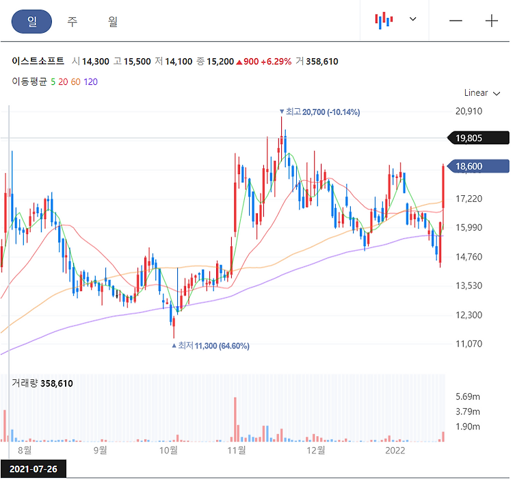The image size is (513, 480).
Task: Click the 11월 x-axis label
Action: click(x=237, y=450)
